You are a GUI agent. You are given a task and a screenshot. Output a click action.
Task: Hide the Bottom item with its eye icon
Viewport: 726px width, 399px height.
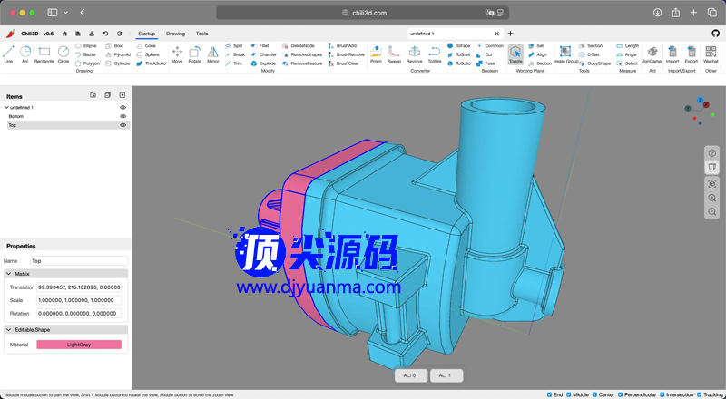[123, 116]
